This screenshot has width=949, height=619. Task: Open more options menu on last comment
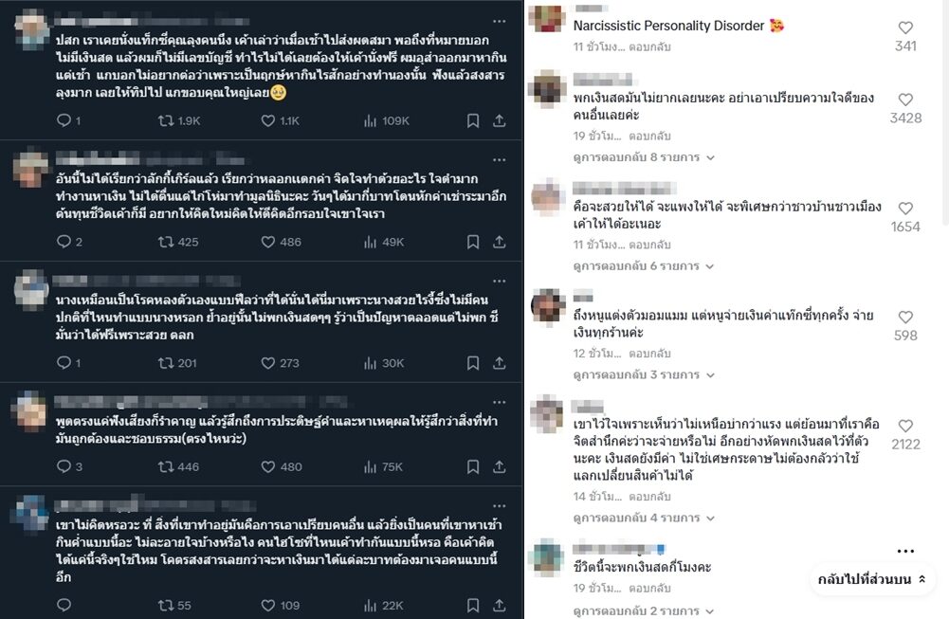pos(905,551)
